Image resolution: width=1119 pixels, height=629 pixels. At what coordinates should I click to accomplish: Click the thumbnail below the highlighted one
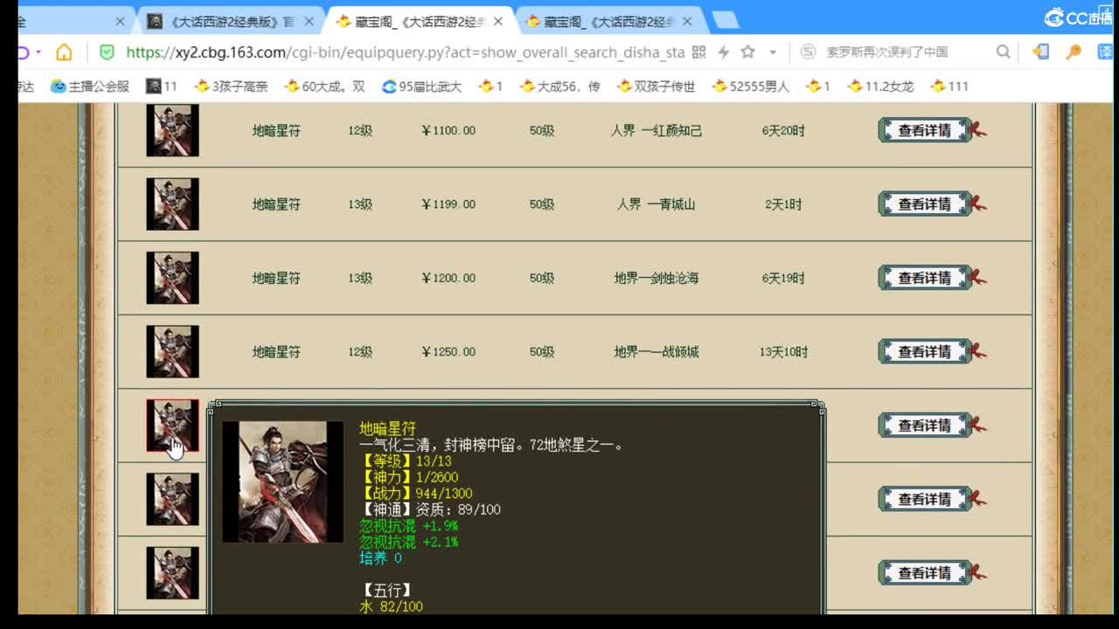pyautogui.click(x=172, y=499)
